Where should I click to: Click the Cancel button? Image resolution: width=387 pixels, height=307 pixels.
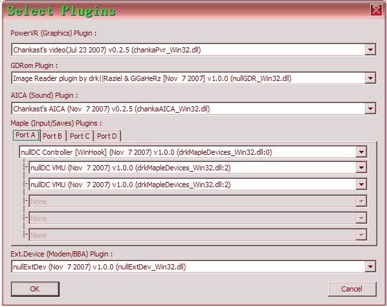click(352, 289)
